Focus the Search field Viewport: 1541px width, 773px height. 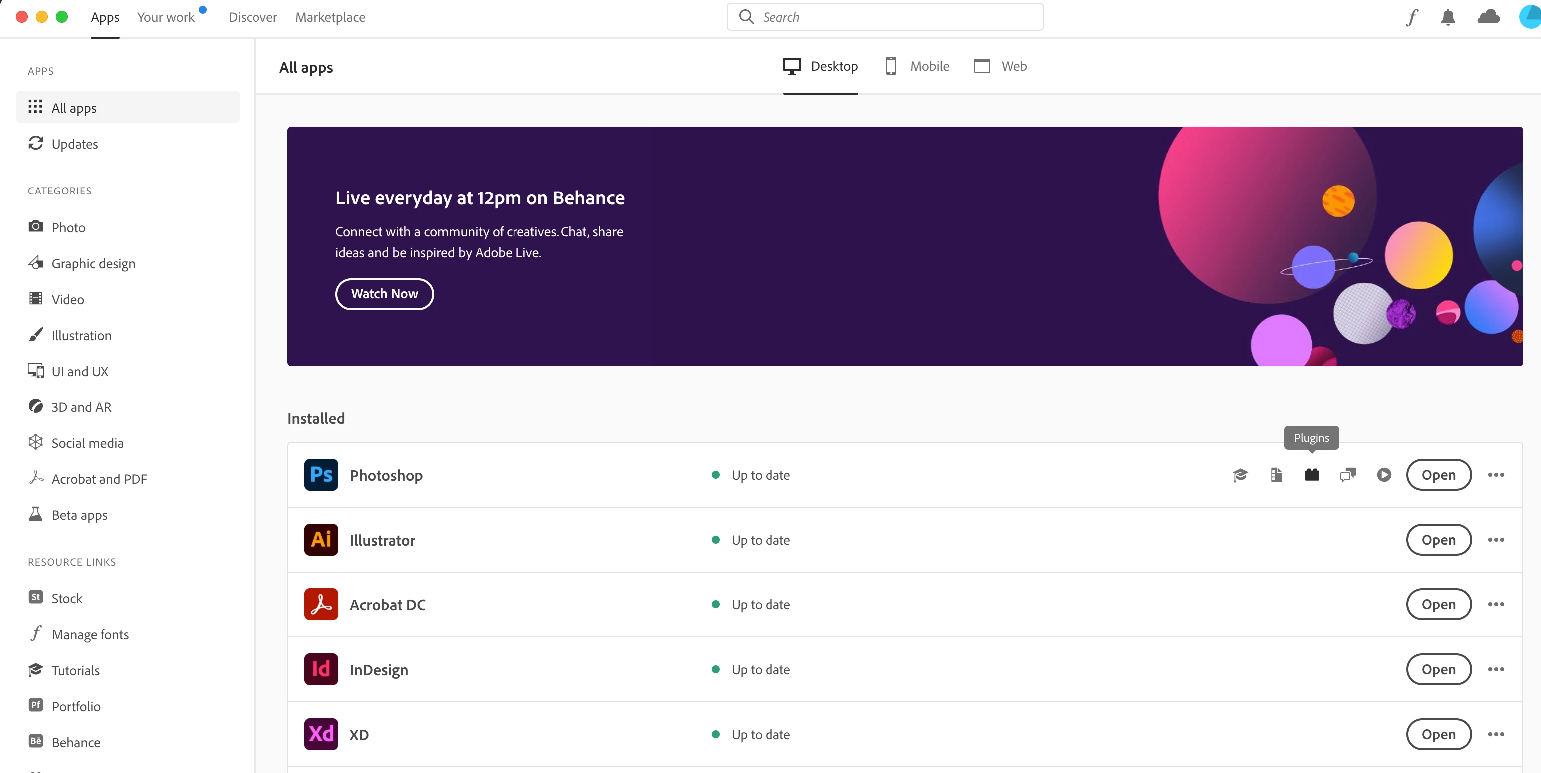(897, 17)
